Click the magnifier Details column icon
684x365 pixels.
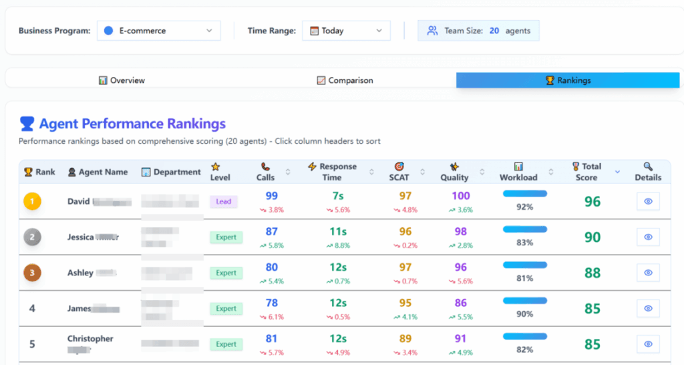tap(648, 166)
